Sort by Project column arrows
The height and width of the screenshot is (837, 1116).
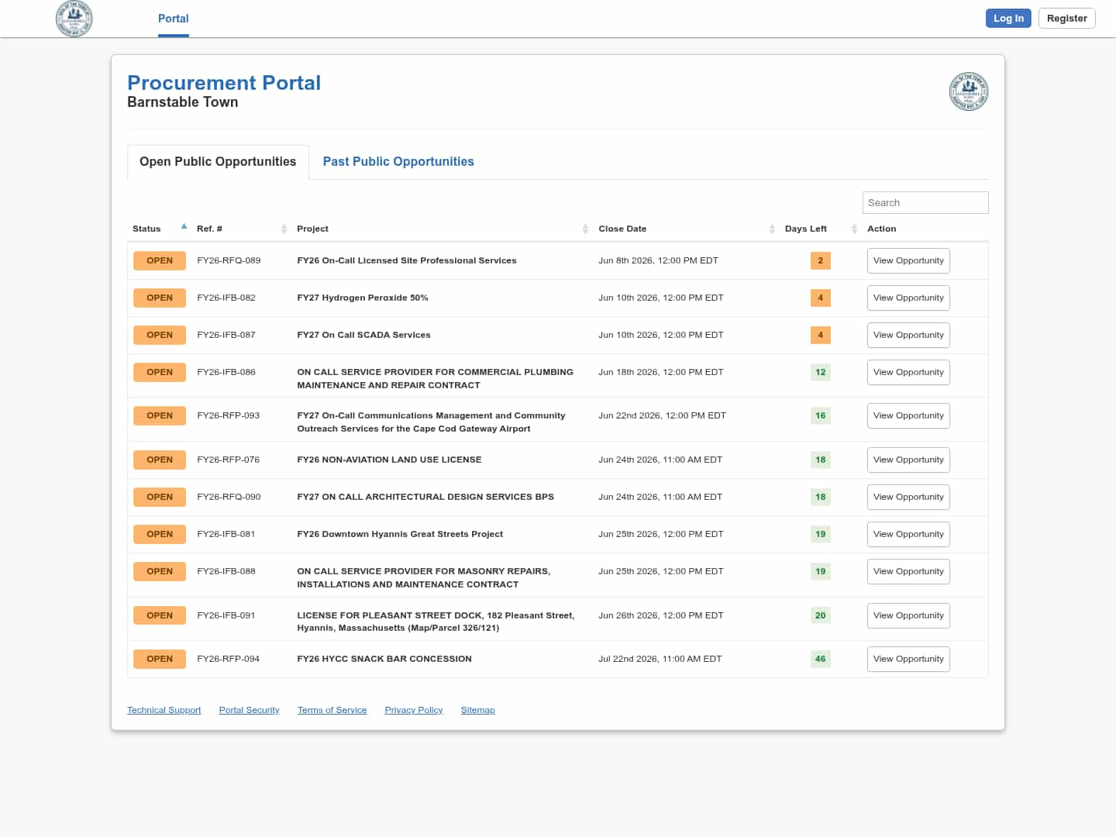[x=585, y=229]
